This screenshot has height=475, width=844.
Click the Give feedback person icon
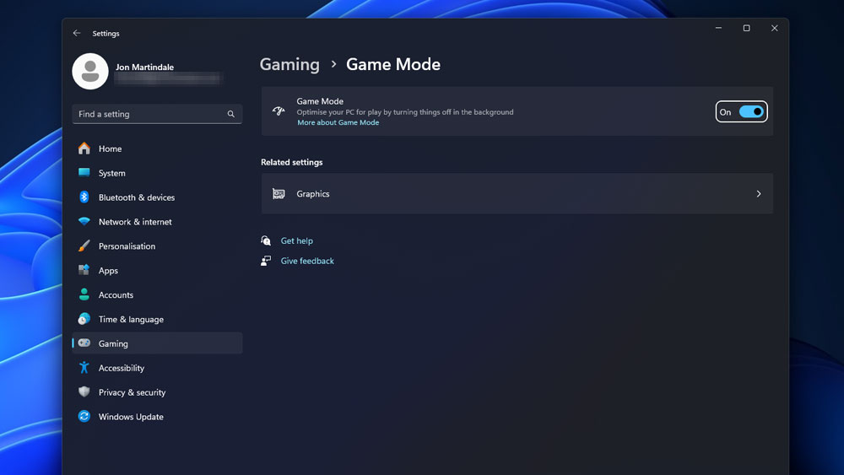pos(266,261)
